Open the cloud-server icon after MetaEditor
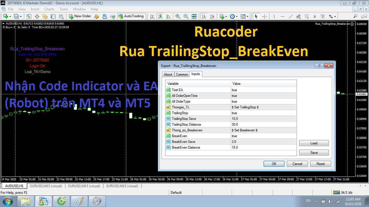This screenshot has width=369, height=207. 105,16
